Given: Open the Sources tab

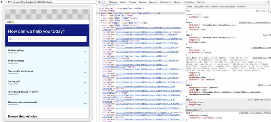Looking at the screenshot, I should (x=143, y=2).
